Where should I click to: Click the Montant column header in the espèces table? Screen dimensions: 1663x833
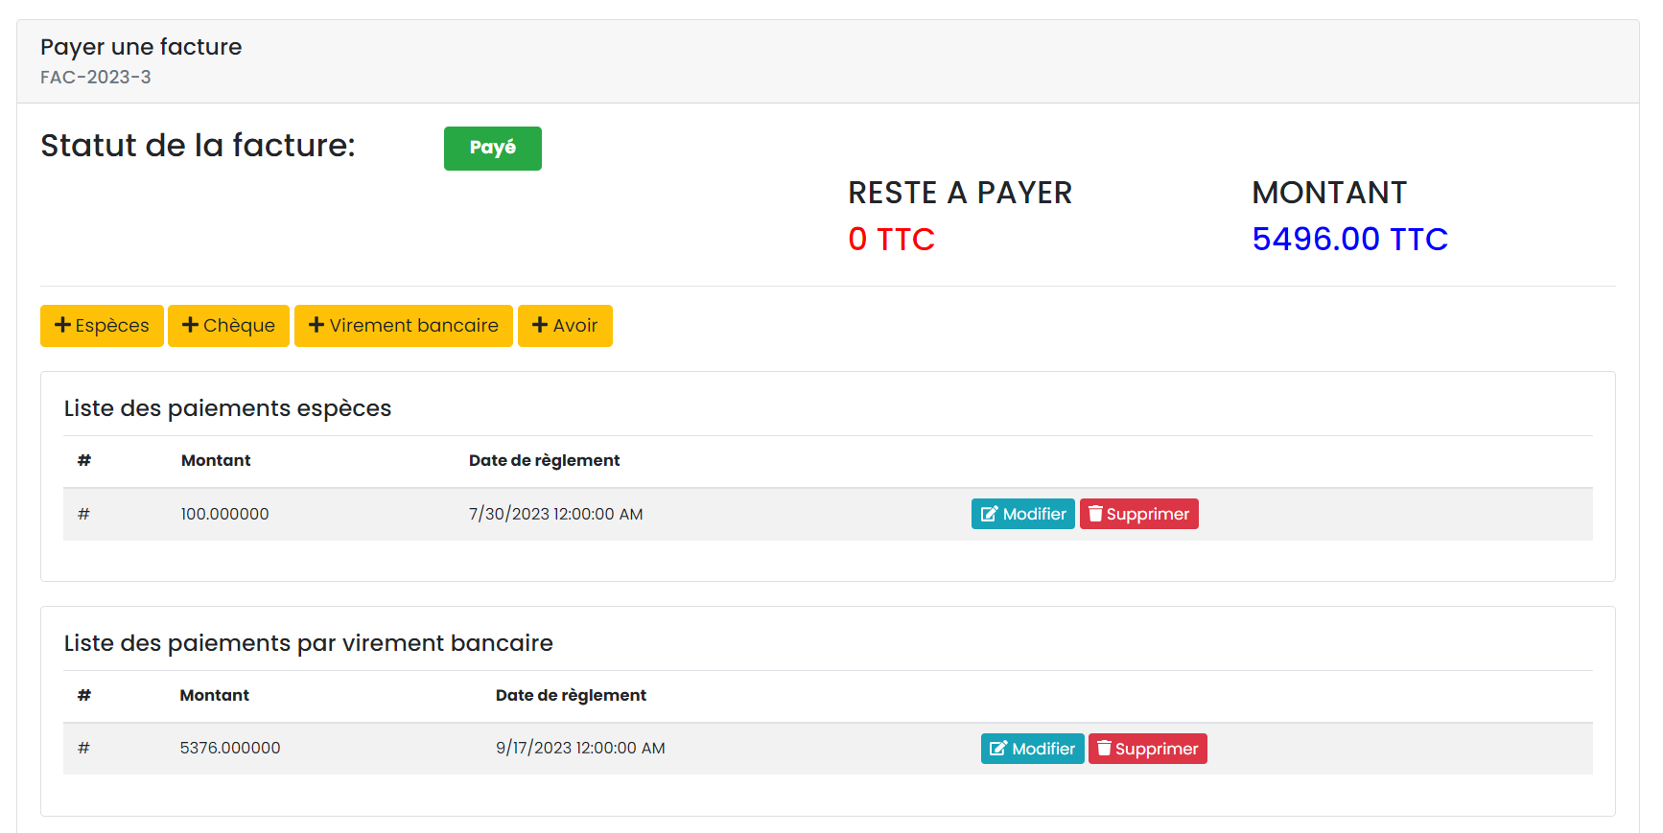tap(216, 461)
